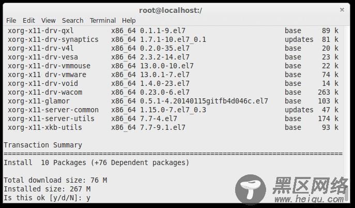Click the Transaction Summary heading text
This screenshot has height=208, width=355.
43,145
